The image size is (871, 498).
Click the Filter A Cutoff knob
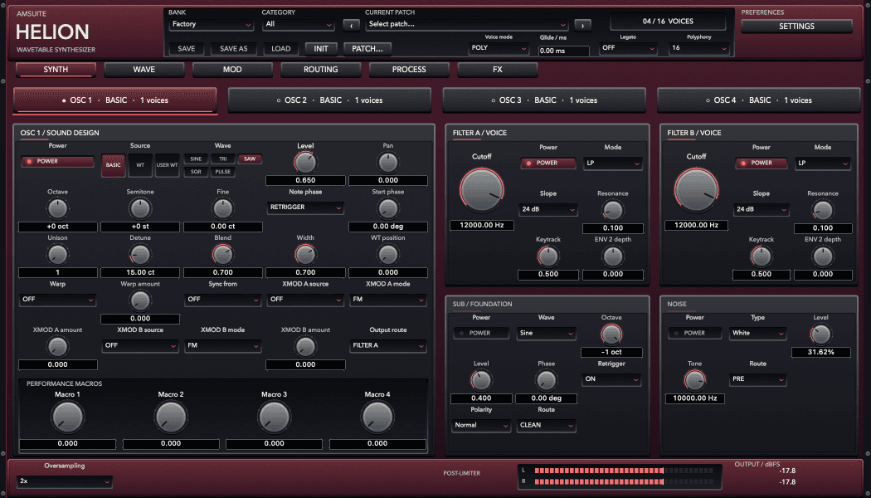point(482,189)
